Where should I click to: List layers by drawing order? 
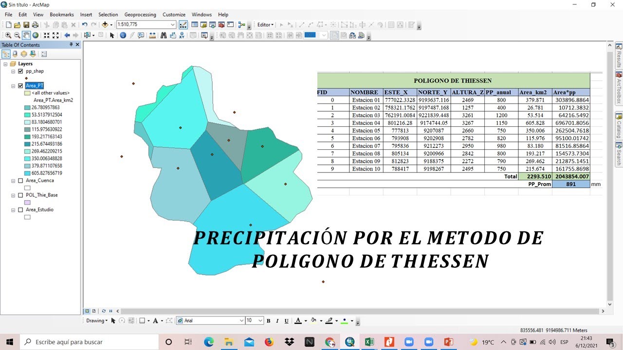(6, 54)
